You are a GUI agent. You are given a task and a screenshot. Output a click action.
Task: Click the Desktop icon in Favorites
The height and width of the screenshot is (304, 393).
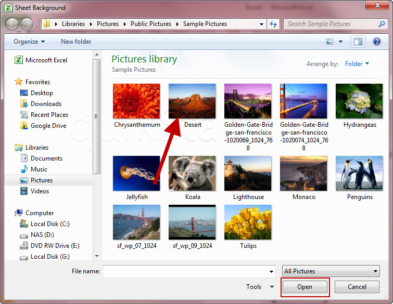pyautogui.click(x=24, y=93)
